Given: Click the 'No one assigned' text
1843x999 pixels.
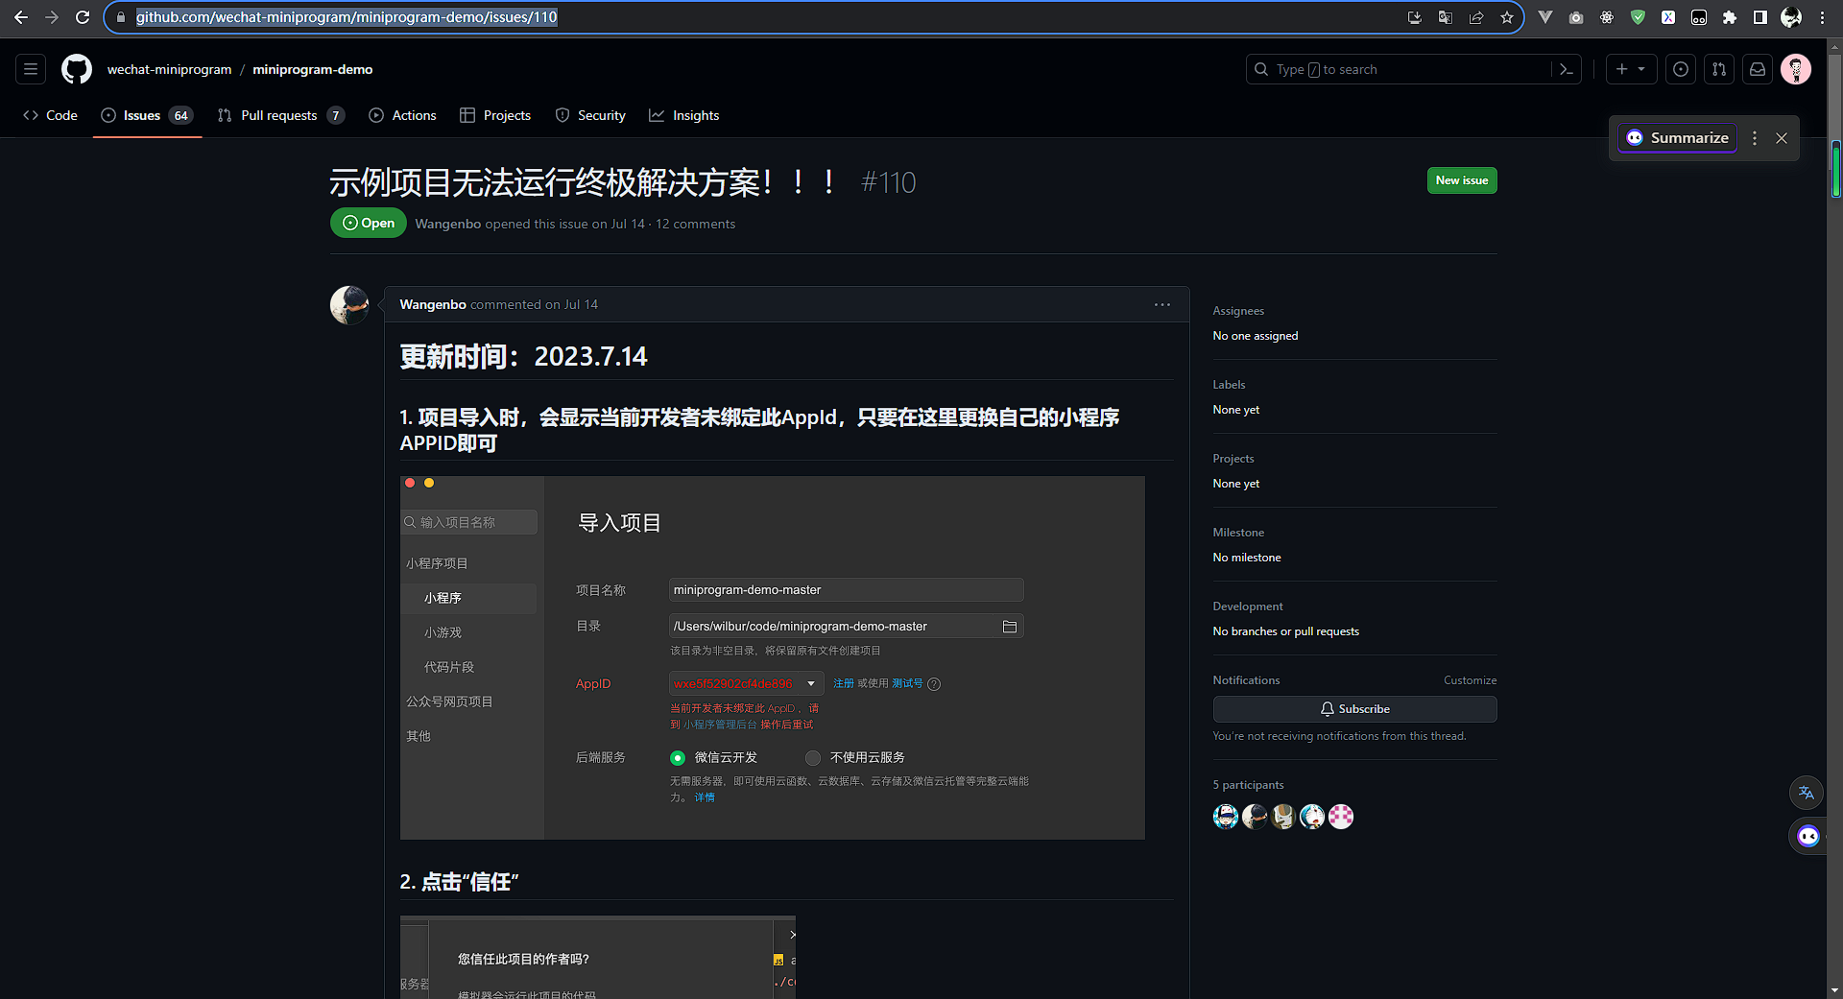Looking at the screenshot, I should pos(1255,336).
